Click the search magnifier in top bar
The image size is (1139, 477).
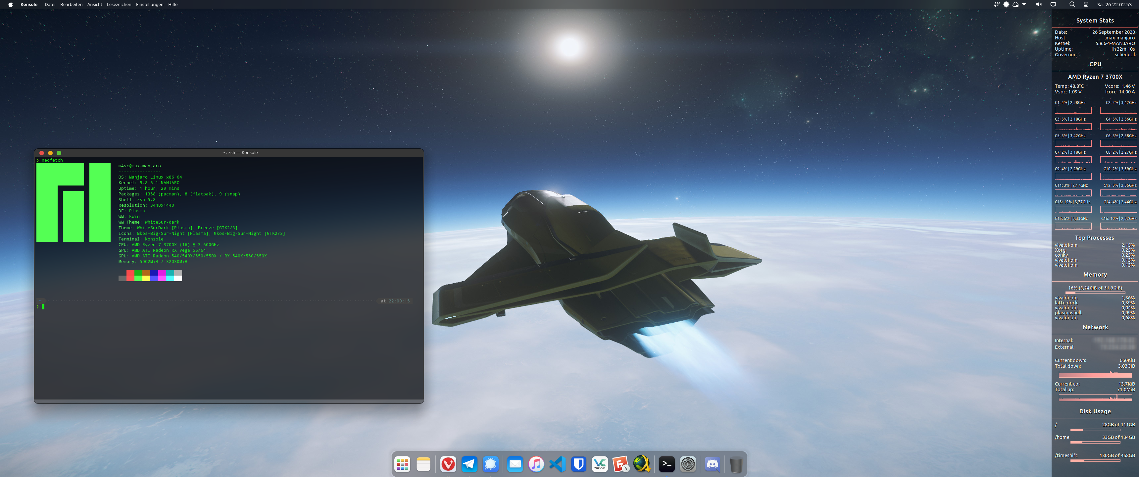(1072, 4)
